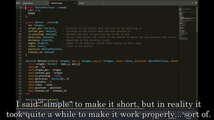Screen dimensions: 214x120
Task: Click '@record{' on line 6
Action: click(x=52, y=22)
